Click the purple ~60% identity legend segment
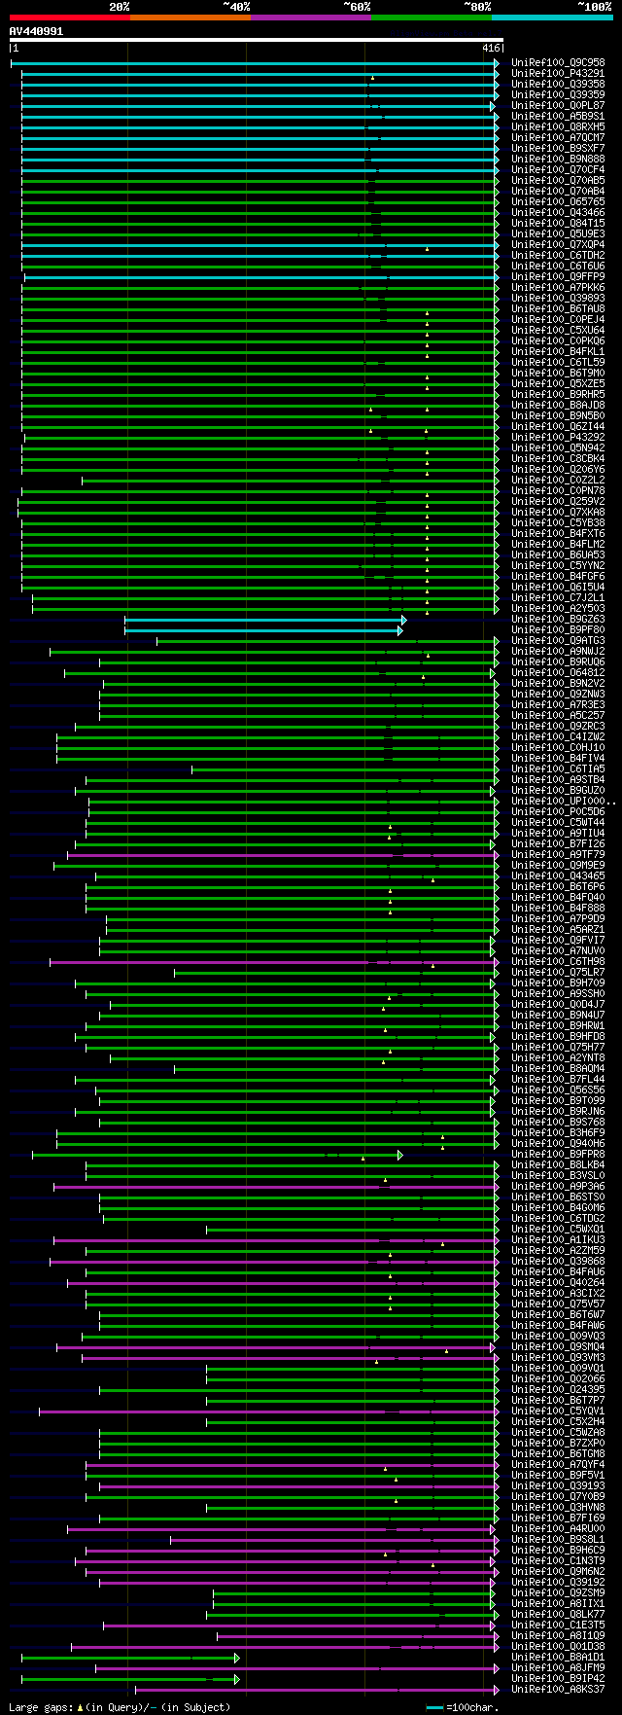This screenshot has height=1715, width=622. click(310, 17)
